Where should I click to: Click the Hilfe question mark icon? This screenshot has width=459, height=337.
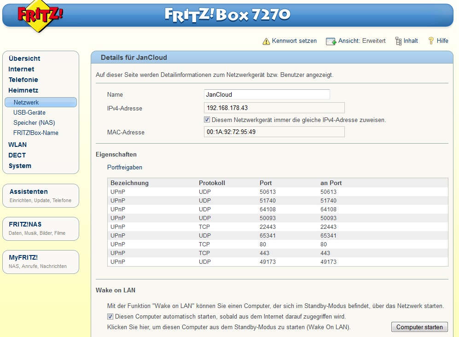click(431, 41)
